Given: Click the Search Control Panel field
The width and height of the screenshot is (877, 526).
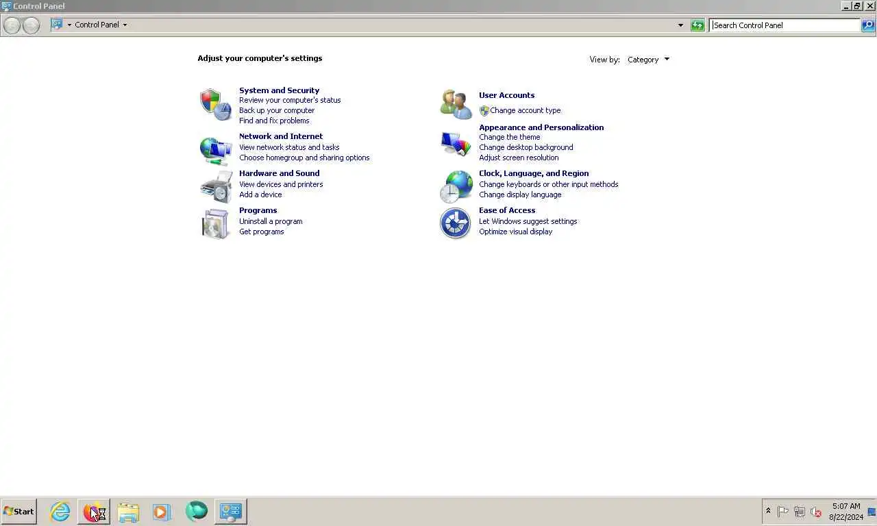Looking at the screenshot, I should [785, 25].
